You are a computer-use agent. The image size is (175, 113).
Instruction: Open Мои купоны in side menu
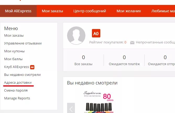click(14, 51)
